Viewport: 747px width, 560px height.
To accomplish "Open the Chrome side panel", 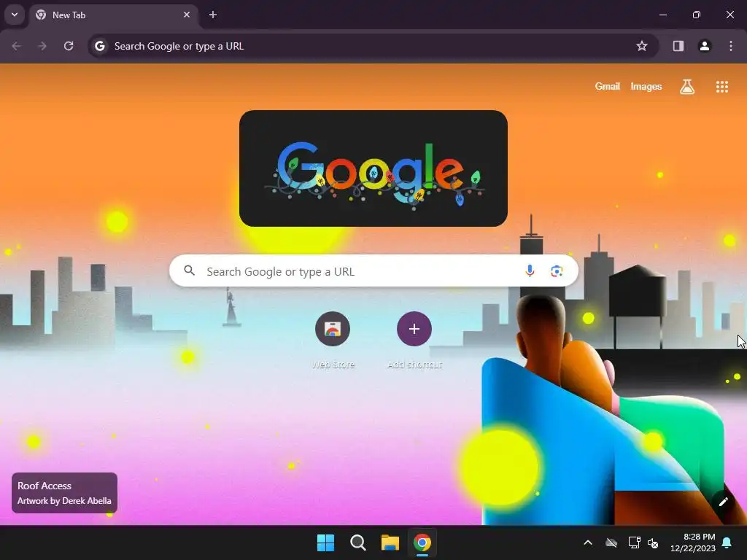I will (678, 46).
